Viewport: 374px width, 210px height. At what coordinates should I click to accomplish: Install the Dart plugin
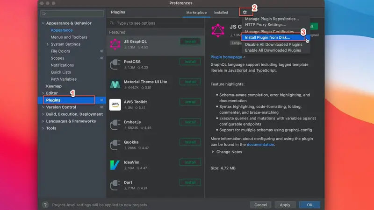point(190,182)
